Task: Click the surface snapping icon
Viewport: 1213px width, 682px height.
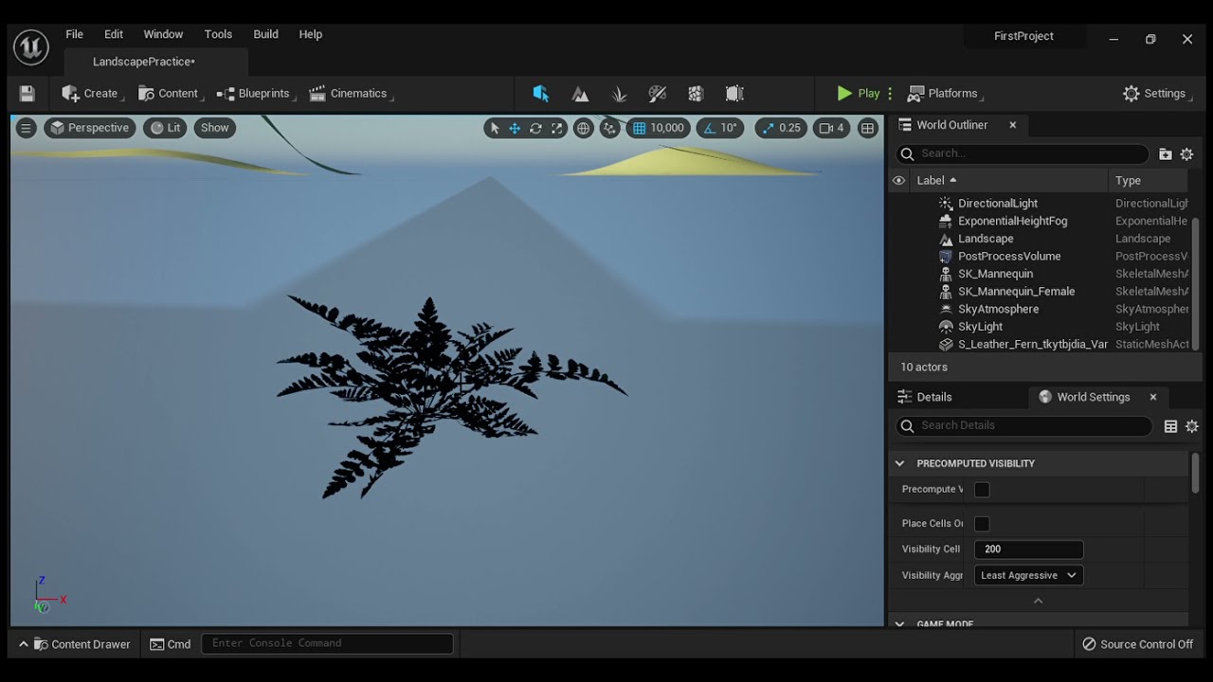Action: click(x=609, y=128)
